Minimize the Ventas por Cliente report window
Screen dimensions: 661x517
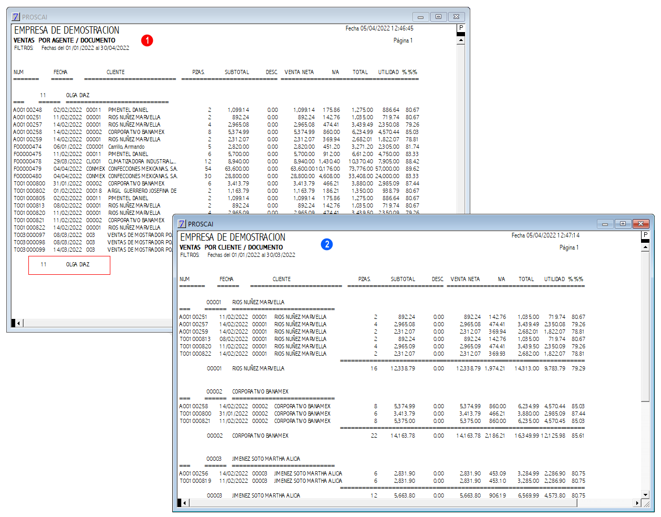point(605,224)
